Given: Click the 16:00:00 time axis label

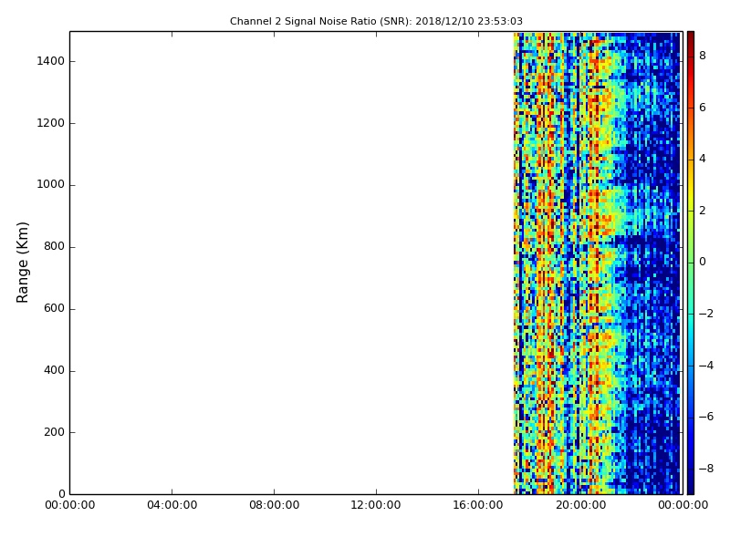Looking at the screenshot, I should pyautogui.click(x=478, y=505).
